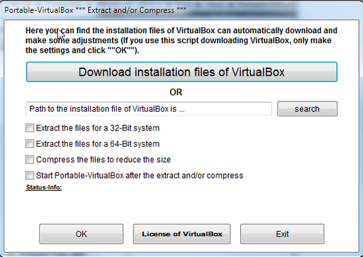Viewport: 363px width, 257px height.
Task: Focus the VirtualBox installation file path field
Action: [x=149, y=109]
